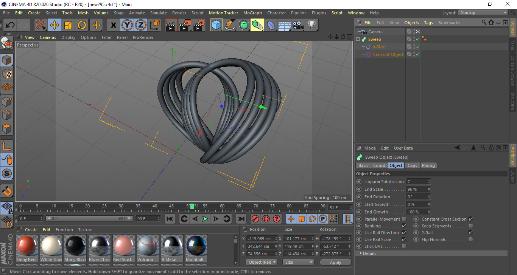Viewport: 517px width, 275px height.
Task: Click End Scale stepper arrows
Action: click(429, 189)
